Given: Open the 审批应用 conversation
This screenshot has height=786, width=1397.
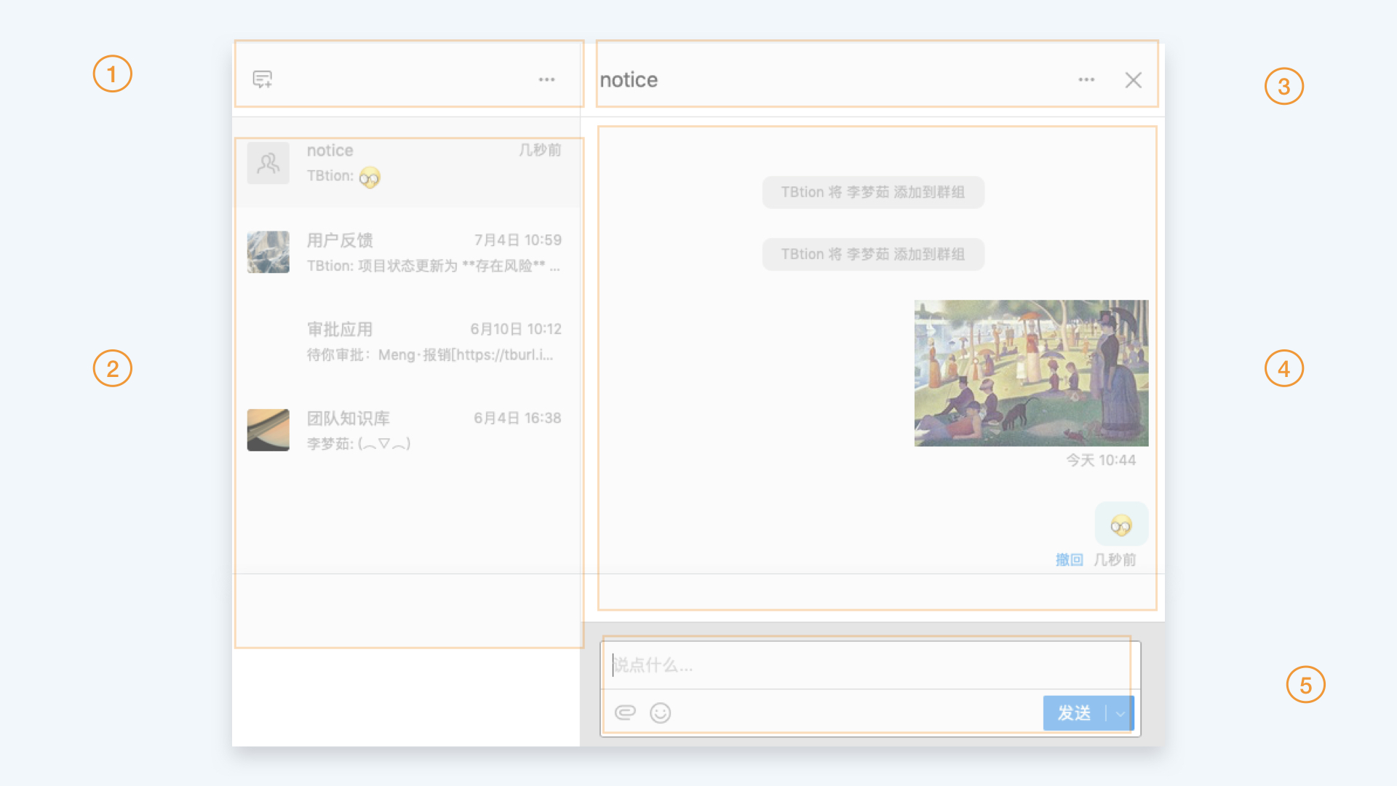Looking at the screenshot, I should point(407,341).
